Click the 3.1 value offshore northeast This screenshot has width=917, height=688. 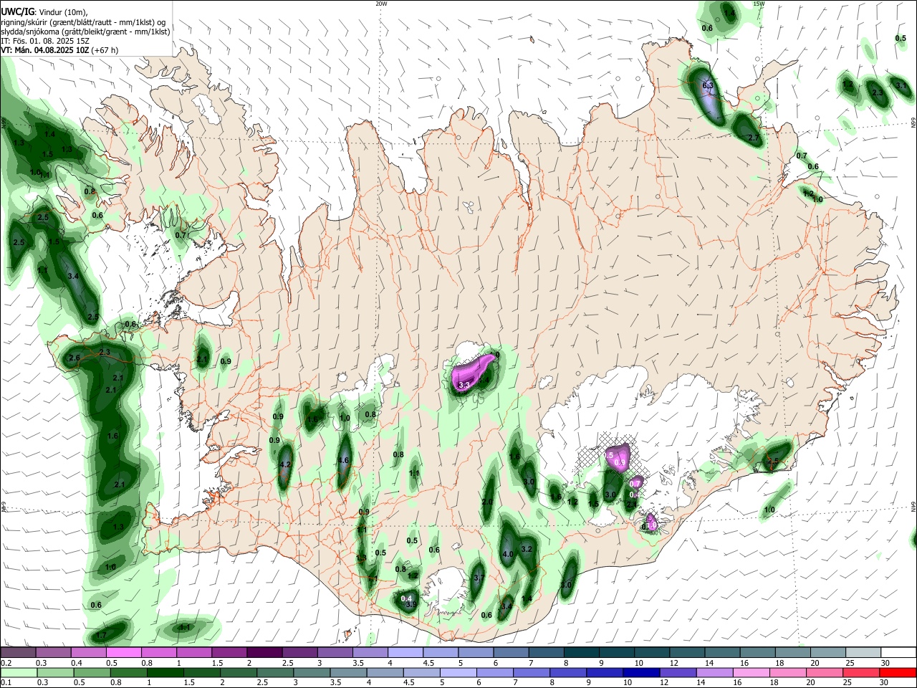(901, 86)
